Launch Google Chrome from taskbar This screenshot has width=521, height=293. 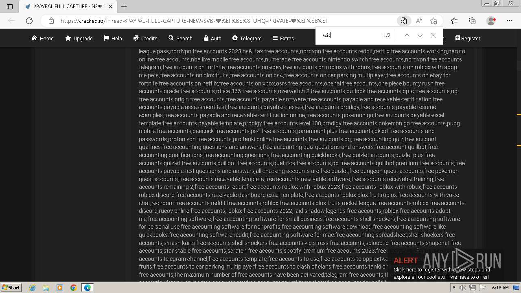73,288
